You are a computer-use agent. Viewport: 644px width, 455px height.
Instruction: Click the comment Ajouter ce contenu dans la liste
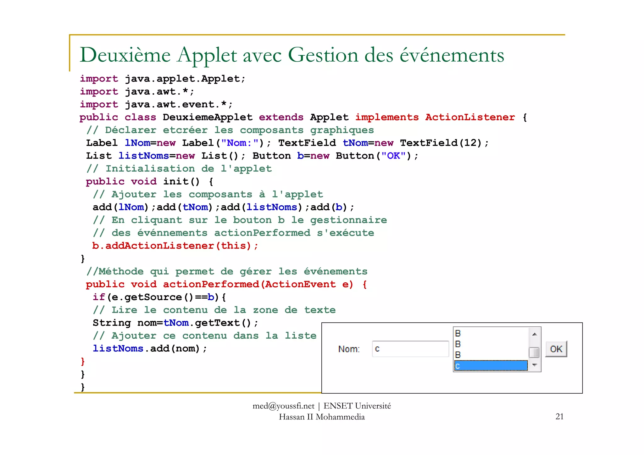205,336
